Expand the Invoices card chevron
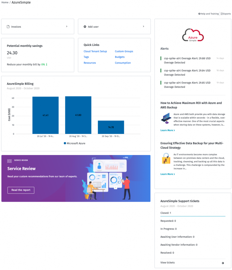The width and height of the screenshot is (232, 270). click(67, 26)
